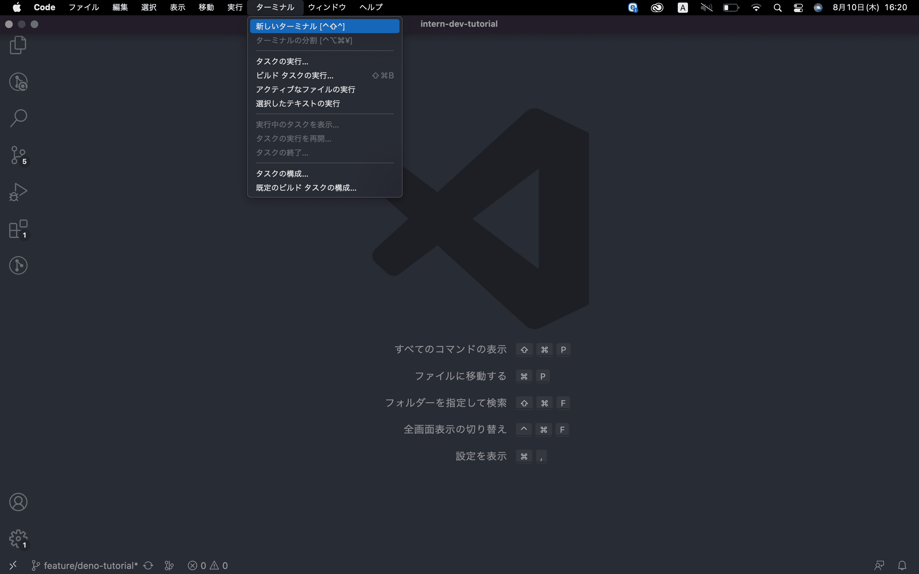
Task: Click the input source A icon
Action: [x=683, y=8]
